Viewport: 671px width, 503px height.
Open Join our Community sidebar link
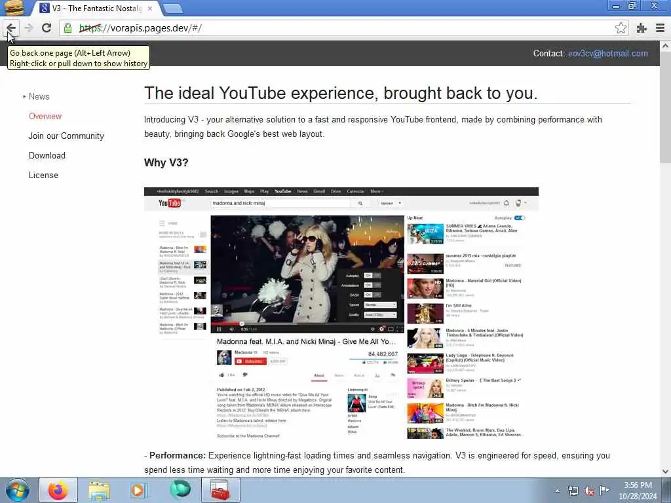[x=66, y=136]
